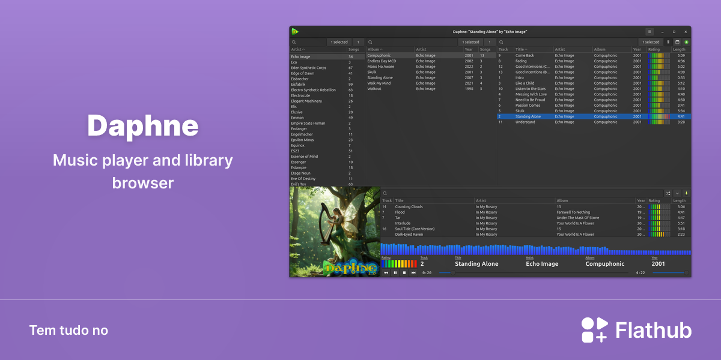Select artist 'Electro Synthetic Rebellion'
721x360 pixels.
[x=327, y=90]
